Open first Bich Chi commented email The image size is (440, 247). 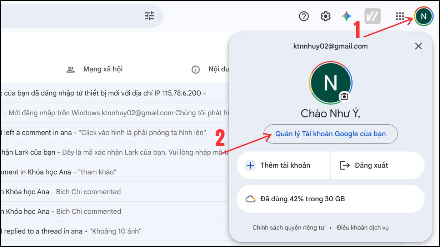click(114, 192)
